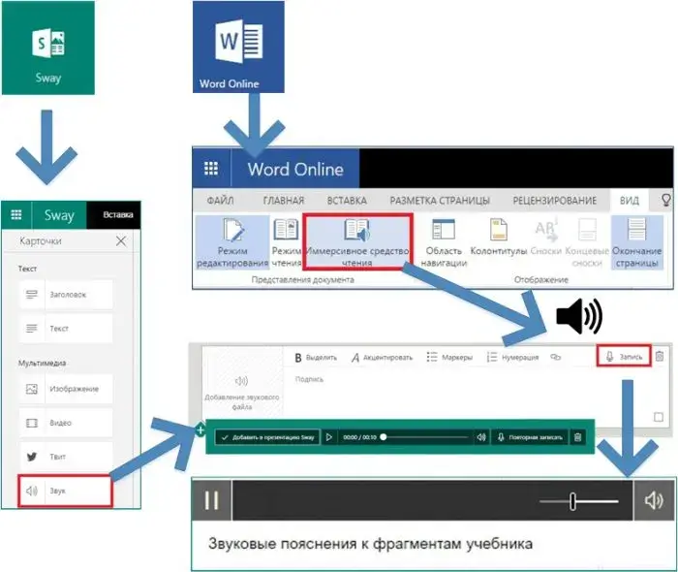
Task: Close the Карточки panel
Action: click(121, 241)
